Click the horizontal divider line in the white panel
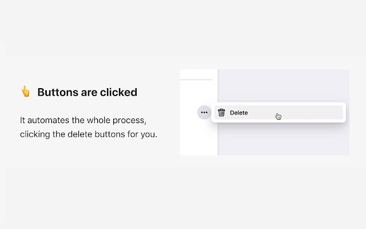The width and height of the screenshot is (366, 229). pos(196,80)
